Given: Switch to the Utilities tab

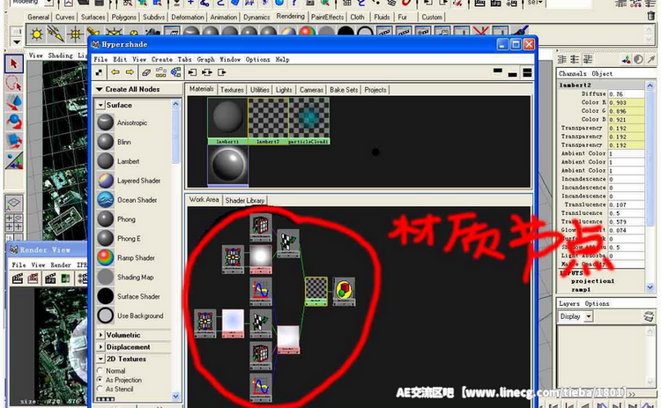Looking at the screenshot, I should tap(260, 90).
